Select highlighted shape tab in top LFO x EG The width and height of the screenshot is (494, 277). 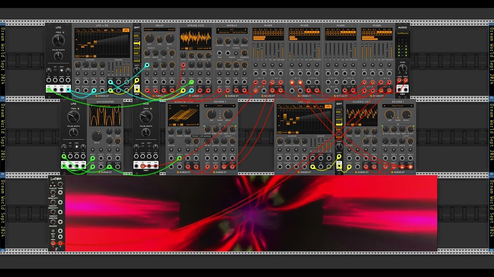click(x=126, y=30)
